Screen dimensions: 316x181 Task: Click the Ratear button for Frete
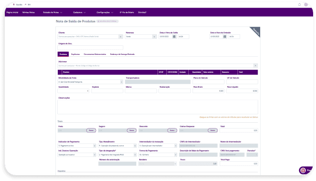(x=91, y=130)
